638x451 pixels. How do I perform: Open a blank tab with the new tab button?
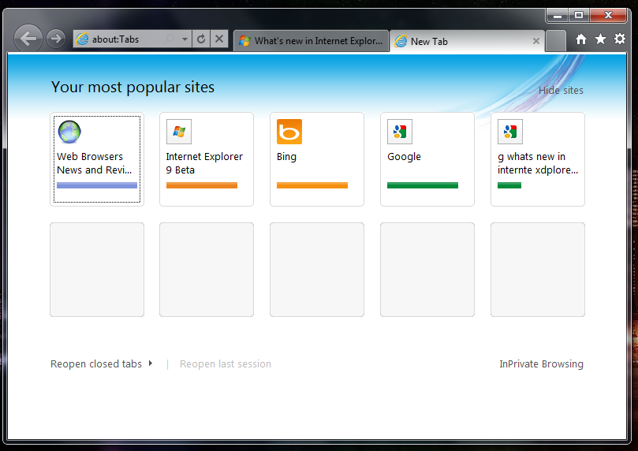(556, 41)
